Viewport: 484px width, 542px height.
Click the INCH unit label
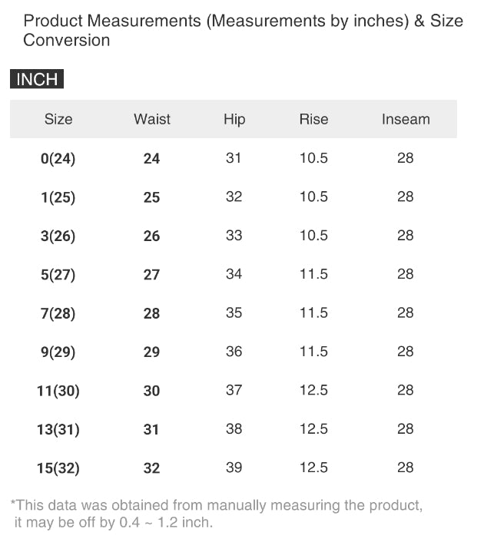pyautogui.click(x=37, y=80)
